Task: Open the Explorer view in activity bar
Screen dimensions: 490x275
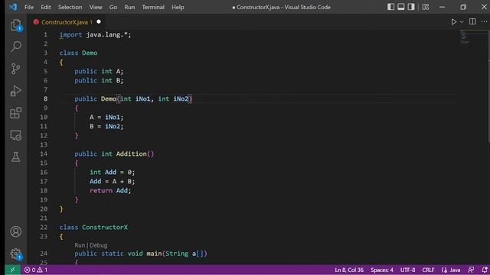Action: [x=15, y=25]
